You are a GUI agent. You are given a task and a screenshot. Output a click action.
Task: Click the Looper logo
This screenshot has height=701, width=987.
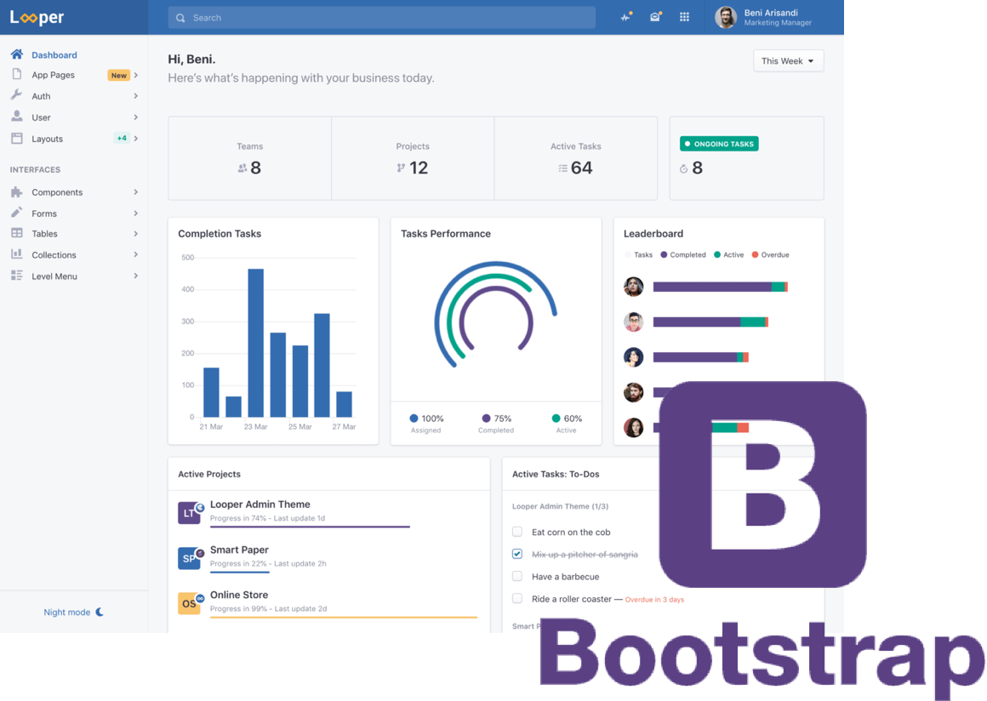37,17
